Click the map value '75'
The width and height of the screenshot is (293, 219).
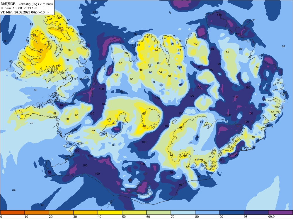31,123
